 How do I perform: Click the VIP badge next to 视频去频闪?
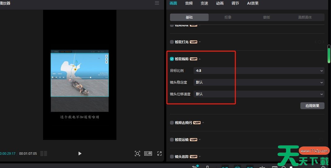pos(197,123)
